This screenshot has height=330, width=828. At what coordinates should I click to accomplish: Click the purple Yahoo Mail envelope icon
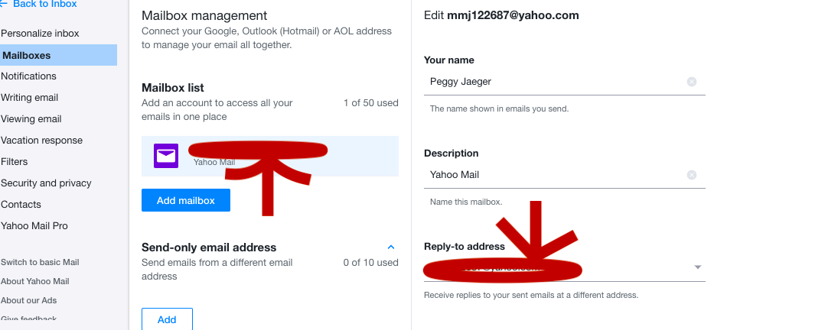tap(166, 156)
